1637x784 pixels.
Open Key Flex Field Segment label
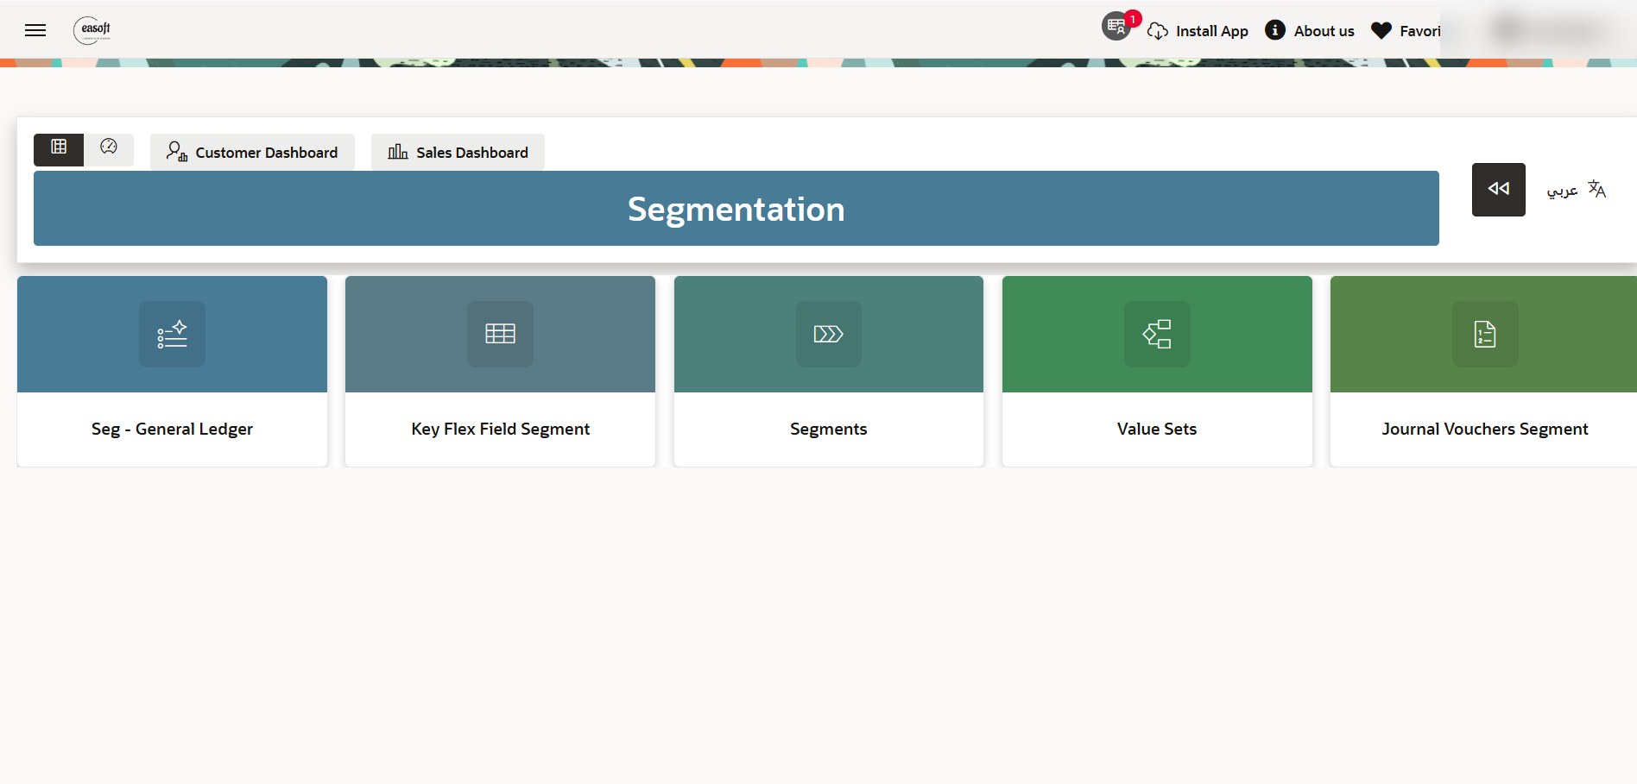click(x=501, y=429)
